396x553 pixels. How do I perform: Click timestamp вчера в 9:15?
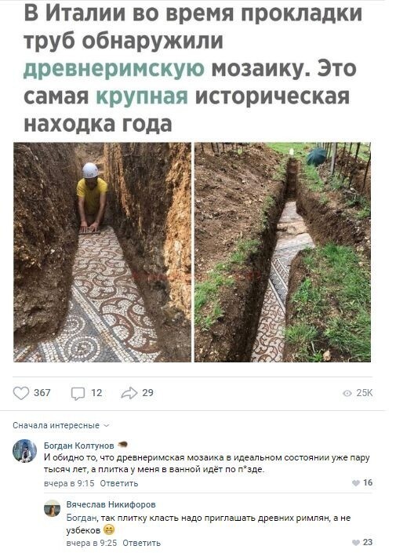[x=69, y=483]
